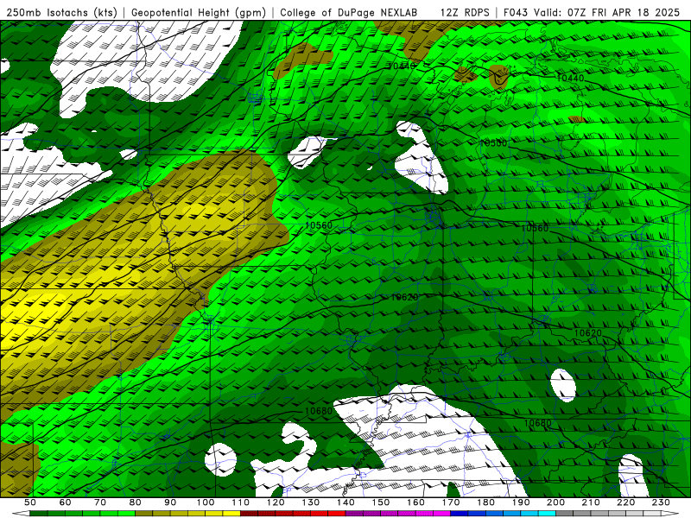The width and height of the screenshot is (691, 518).
Task: Click the 210 value on the color scale
Action: click(x=591, y=502)
